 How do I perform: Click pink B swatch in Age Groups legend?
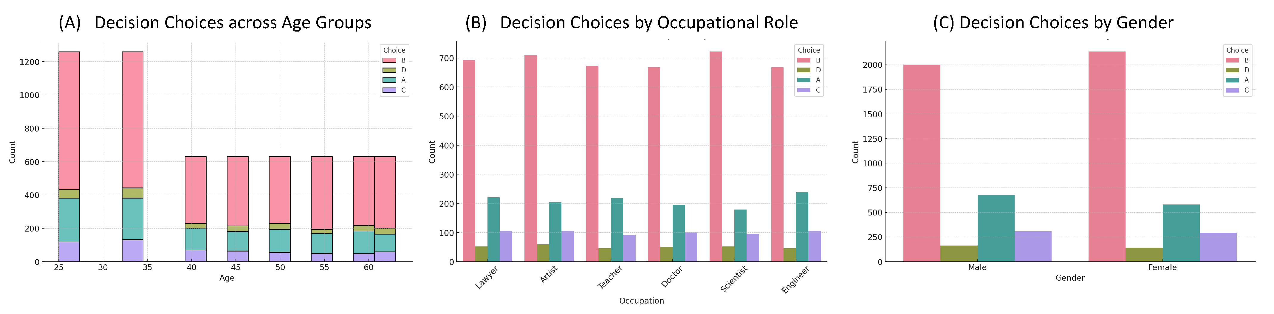[x=389, y=60]
